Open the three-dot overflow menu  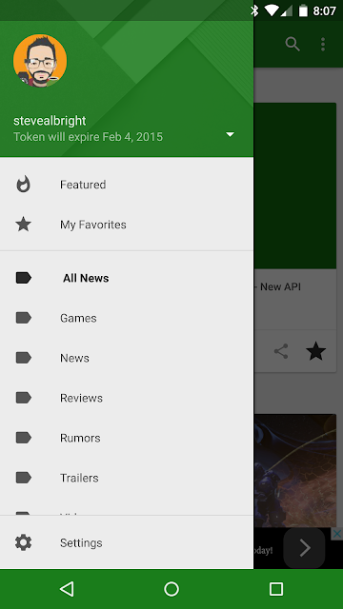(x=323, y=45)
